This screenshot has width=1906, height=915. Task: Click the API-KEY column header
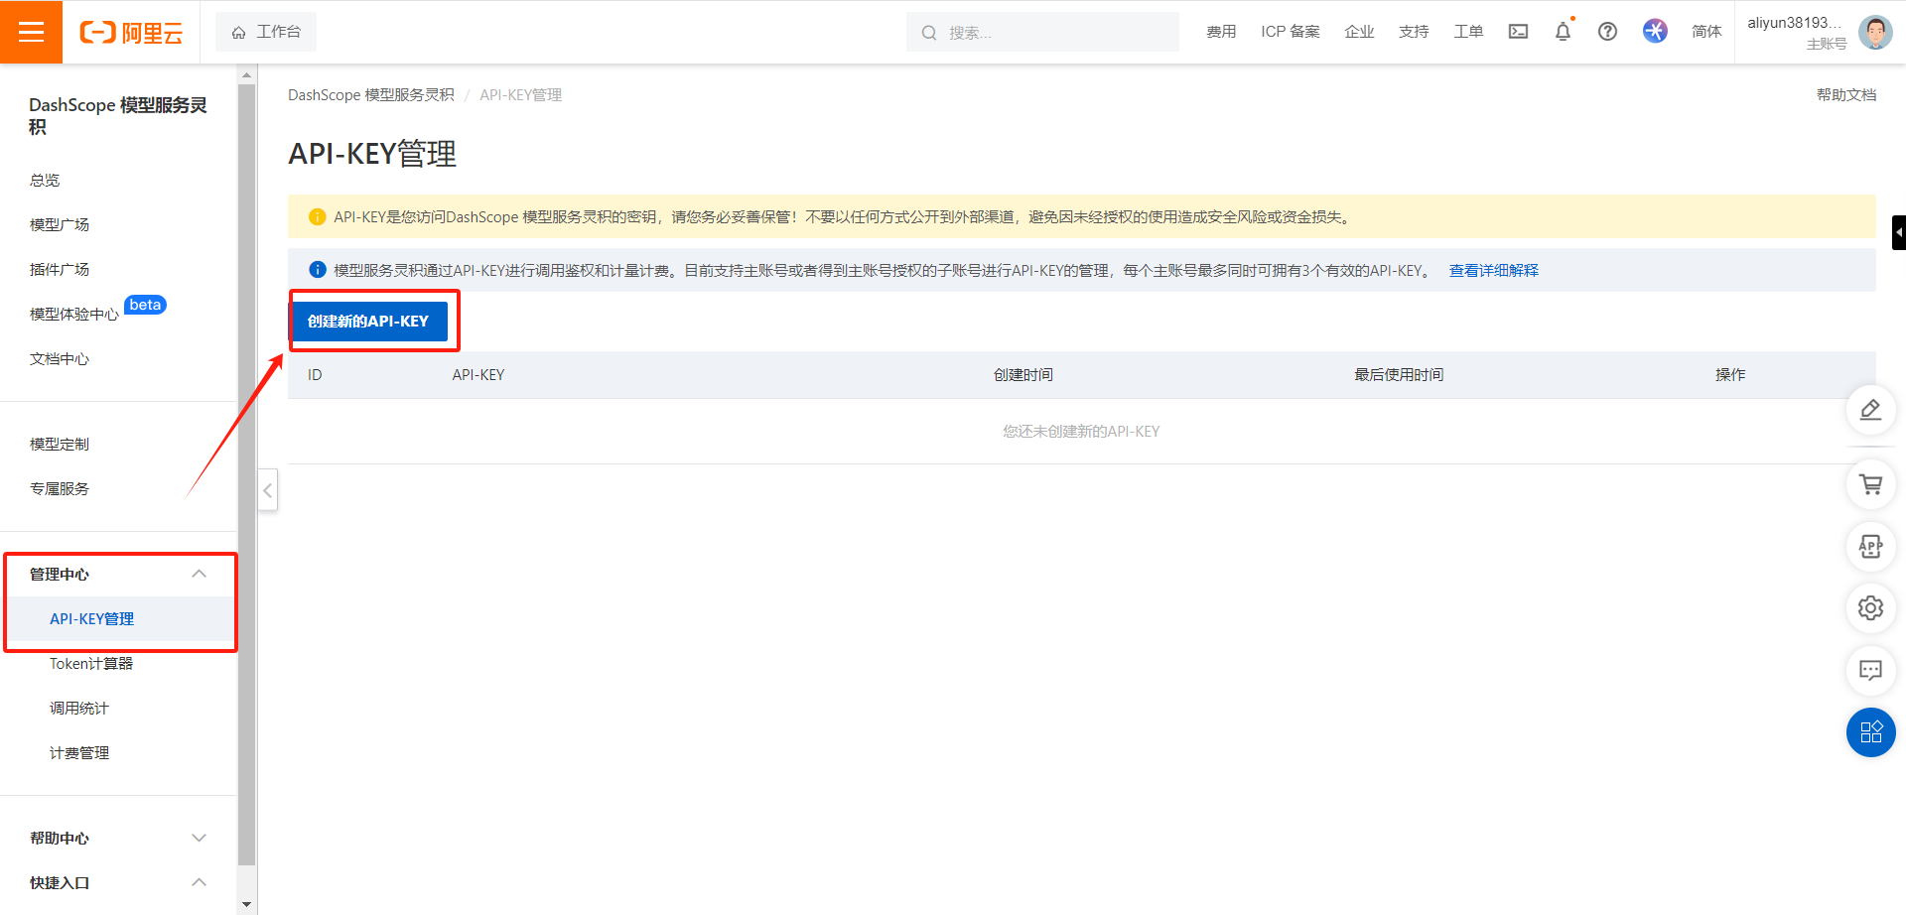[x=478, y=374]
